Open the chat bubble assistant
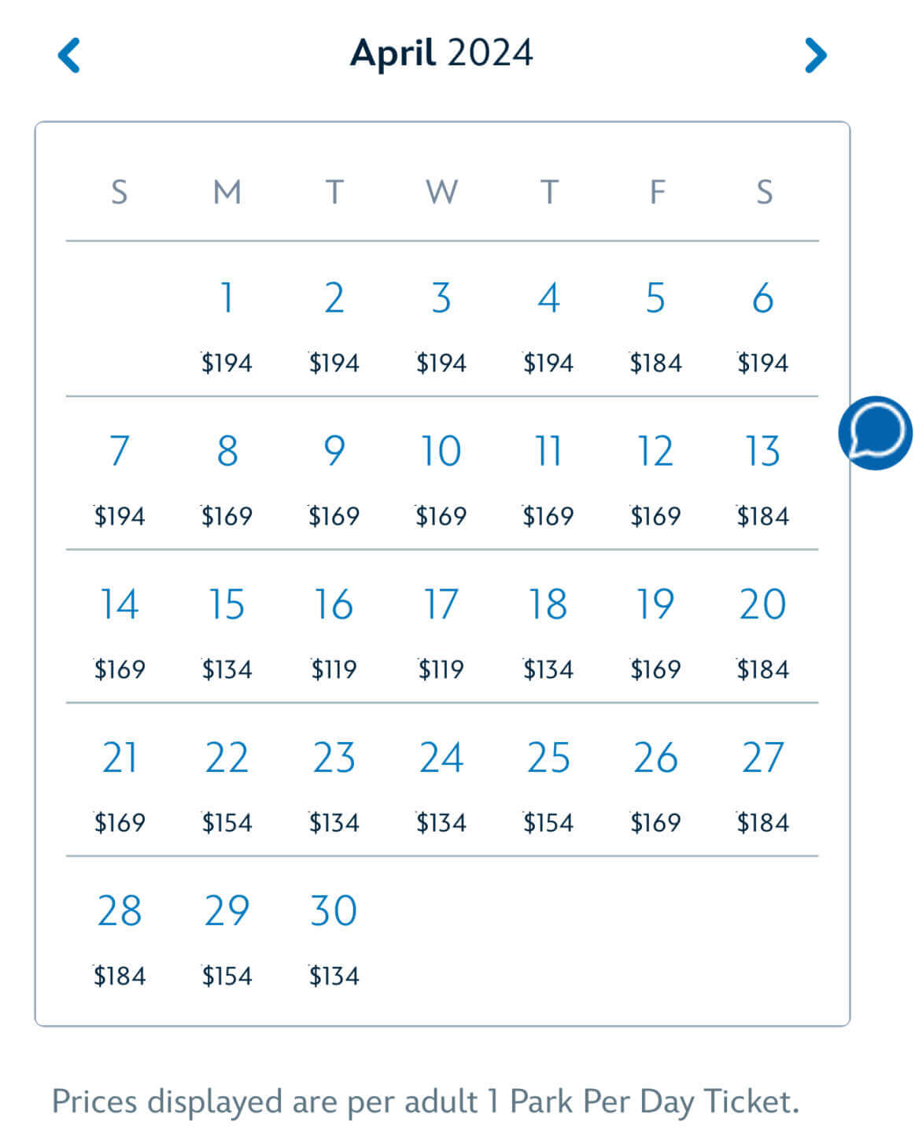 pos(875,433)
